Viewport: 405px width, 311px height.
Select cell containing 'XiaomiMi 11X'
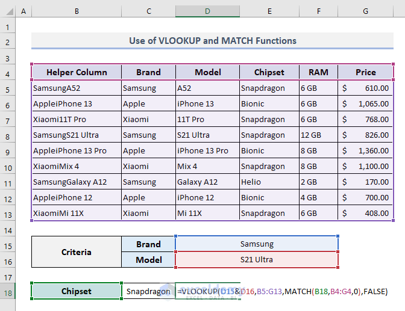[x=77, y=213]
